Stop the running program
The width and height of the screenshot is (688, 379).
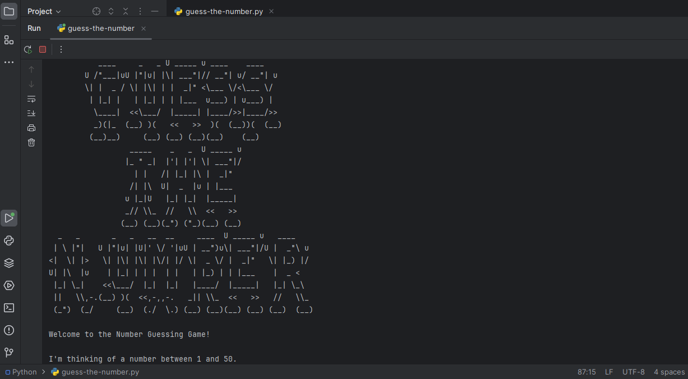43,49
